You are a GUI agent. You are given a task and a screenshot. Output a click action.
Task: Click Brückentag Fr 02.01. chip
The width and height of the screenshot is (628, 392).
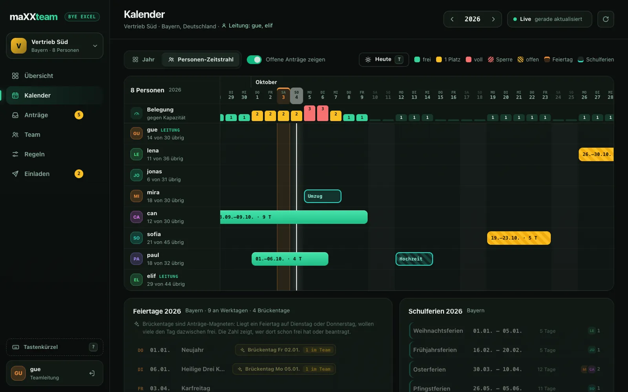285,350
